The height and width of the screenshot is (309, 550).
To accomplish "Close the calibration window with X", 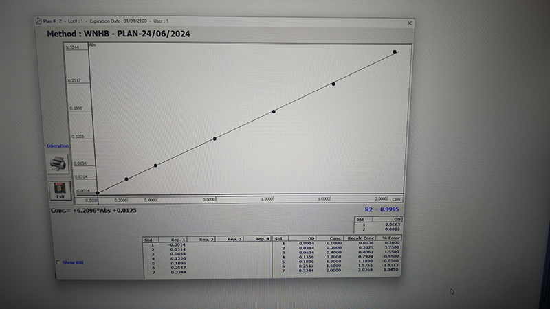I will tap(409, 23).
